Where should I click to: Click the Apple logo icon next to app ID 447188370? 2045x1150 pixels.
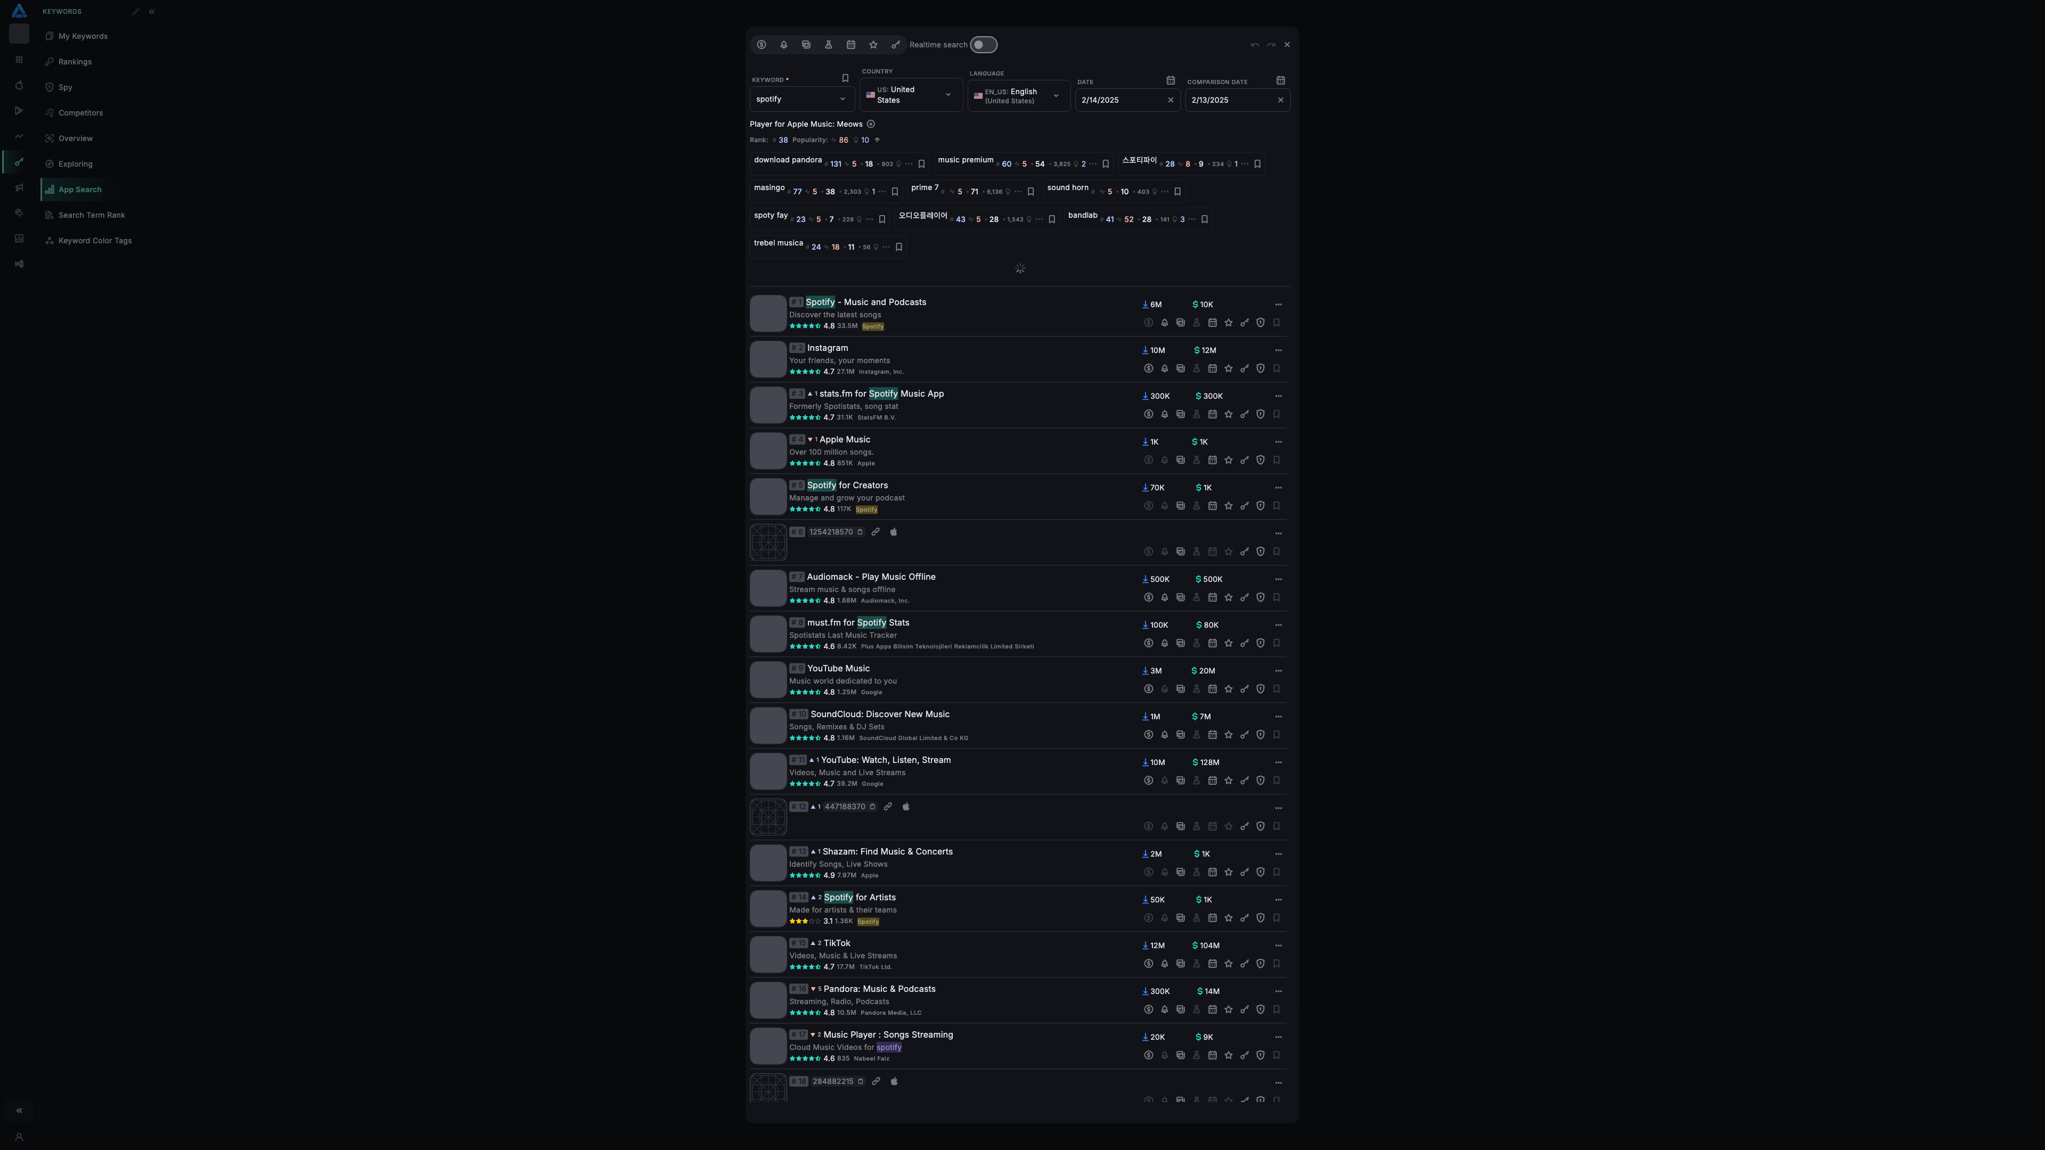(906, 807)
